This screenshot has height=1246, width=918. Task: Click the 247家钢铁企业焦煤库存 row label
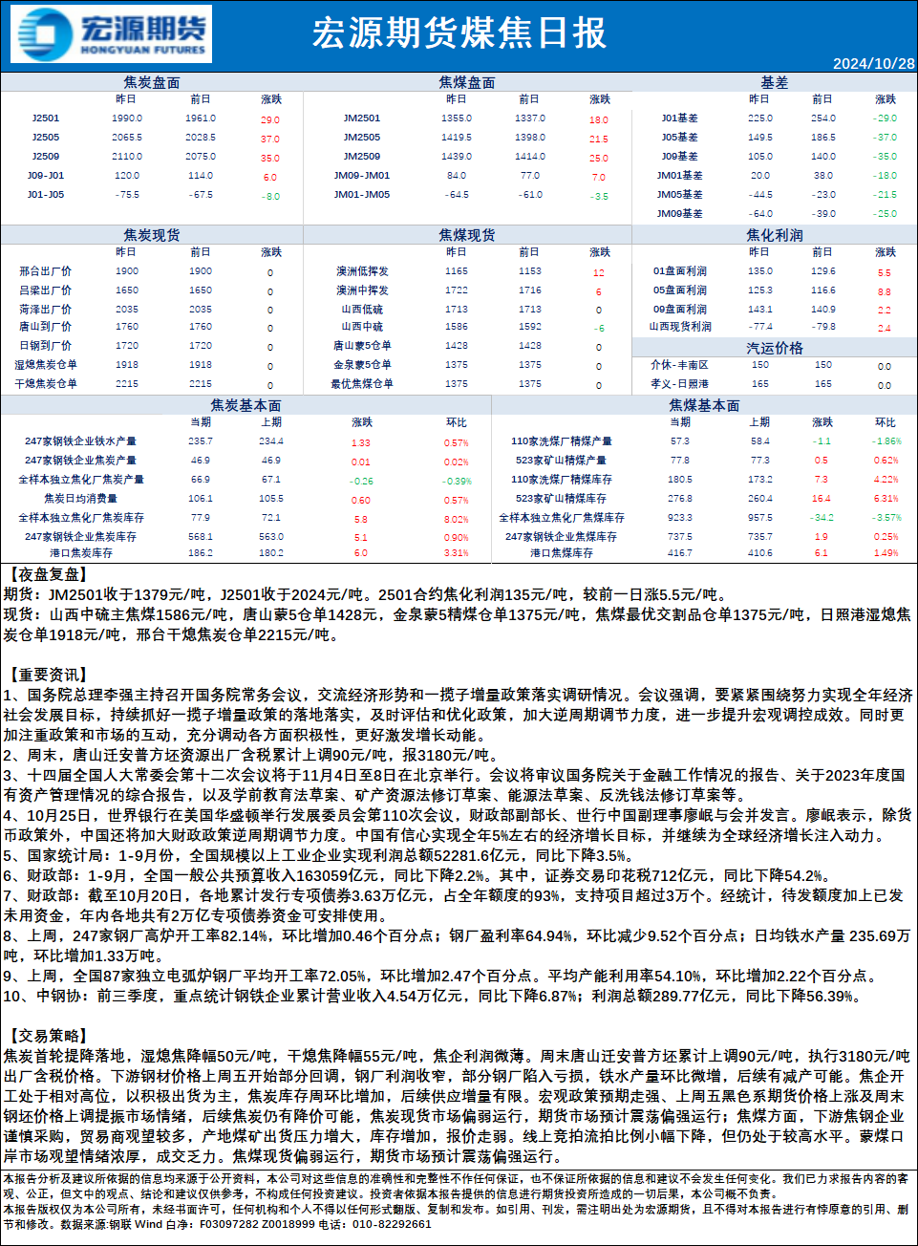tap(562, 537)
